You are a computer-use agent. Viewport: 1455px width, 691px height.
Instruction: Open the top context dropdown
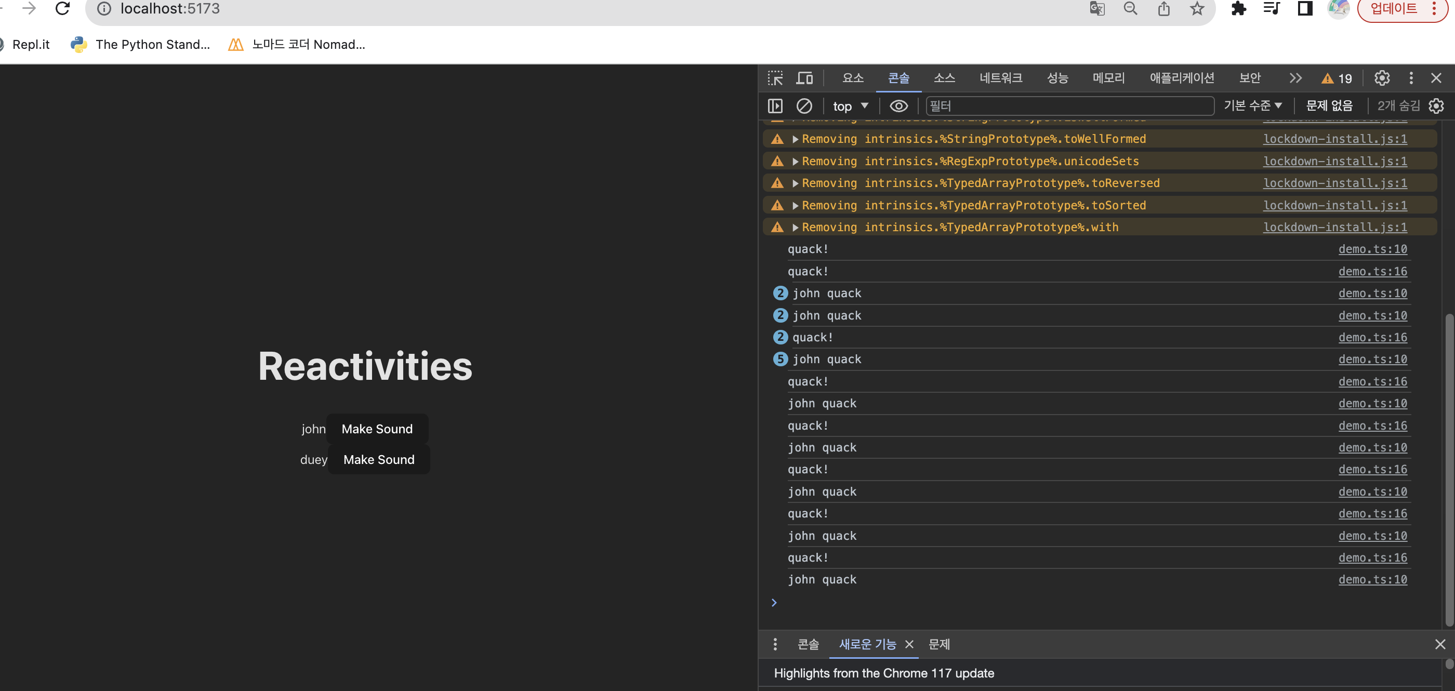pyautogui.click(x=850, y=105)
